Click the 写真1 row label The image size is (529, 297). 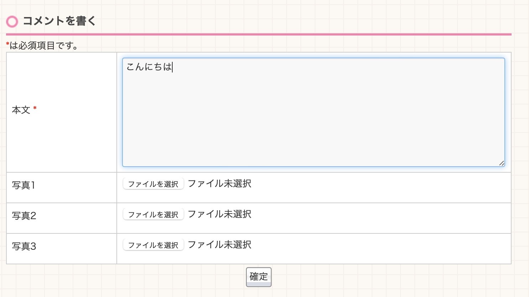click(23, 185)
